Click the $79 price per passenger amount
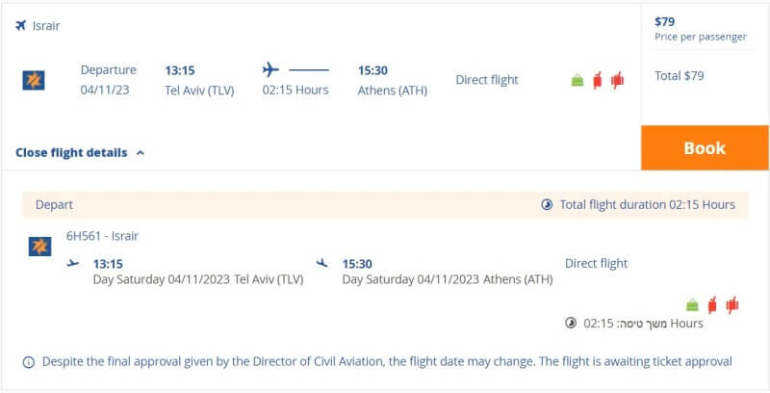Image resolution: width=770 pixels, height=393 pixels. (664, 21)
